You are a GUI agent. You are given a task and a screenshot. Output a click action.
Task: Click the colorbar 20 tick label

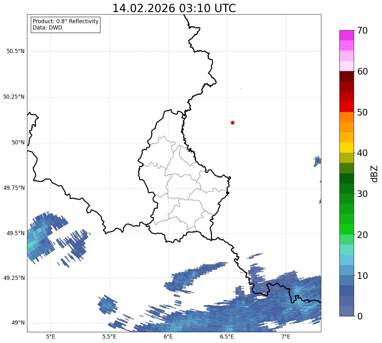point(363,235)
